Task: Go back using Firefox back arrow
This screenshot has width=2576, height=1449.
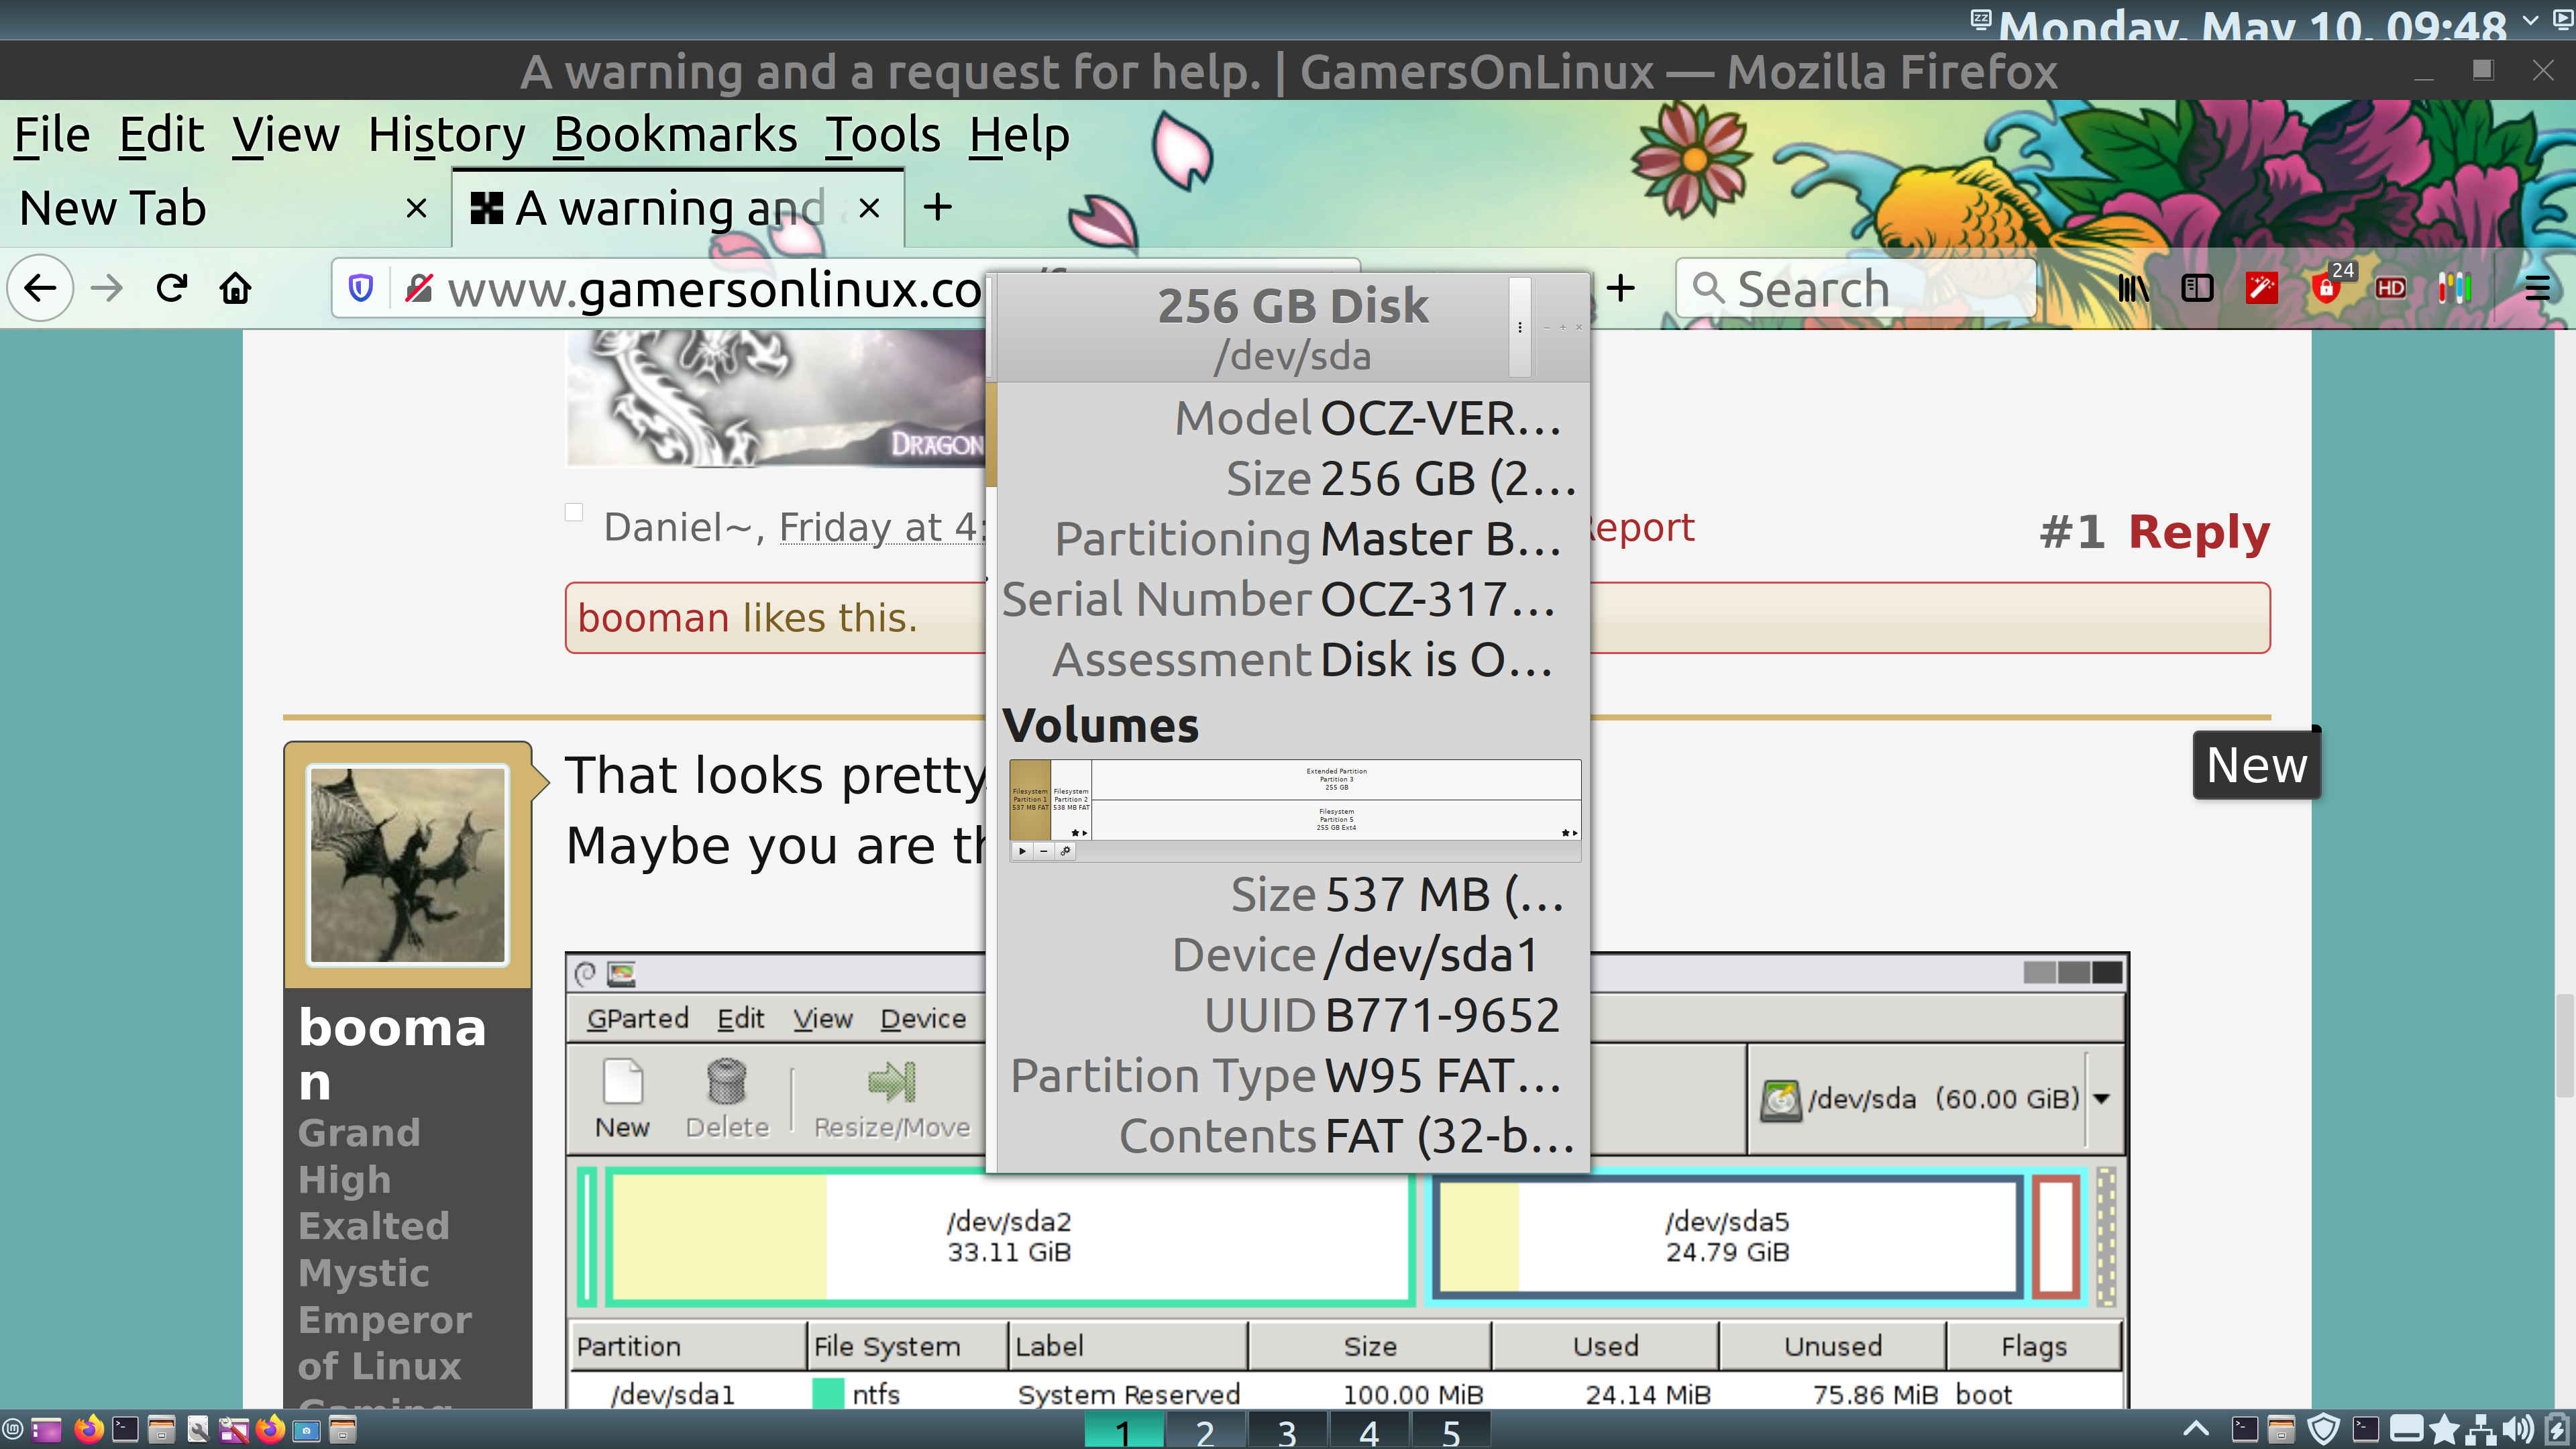Action: pyautogui.click(x=40, y=289)
